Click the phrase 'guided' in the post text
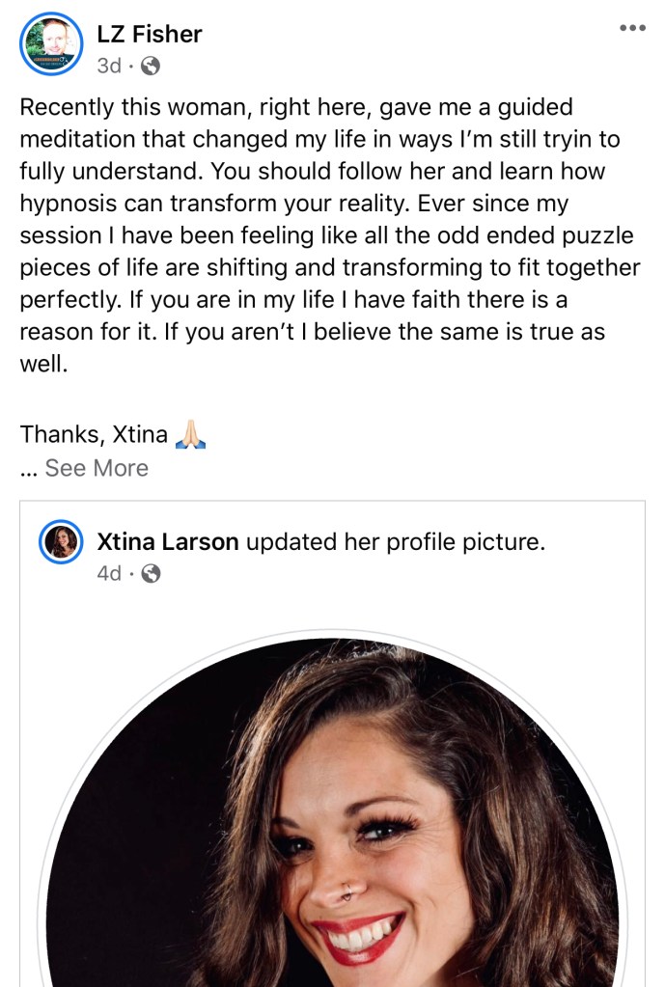Screen dimensions: 665x987 pos(523,107)
